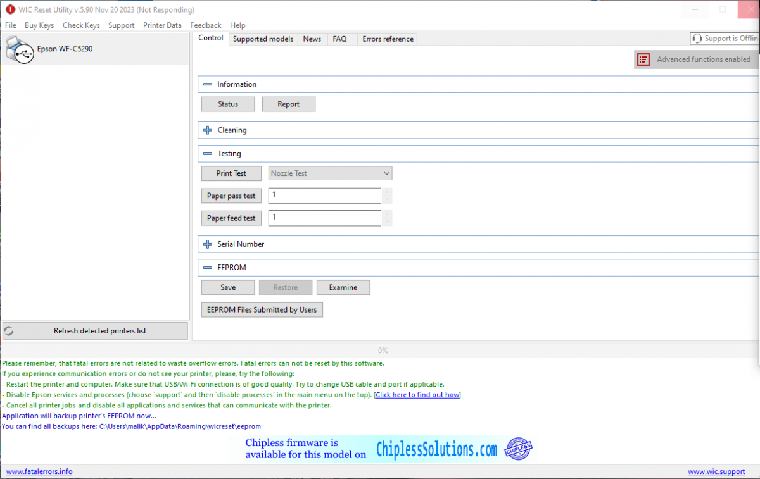760x479 pixels.
Task: Open the Check Keys menu
Action: (81, 25)
